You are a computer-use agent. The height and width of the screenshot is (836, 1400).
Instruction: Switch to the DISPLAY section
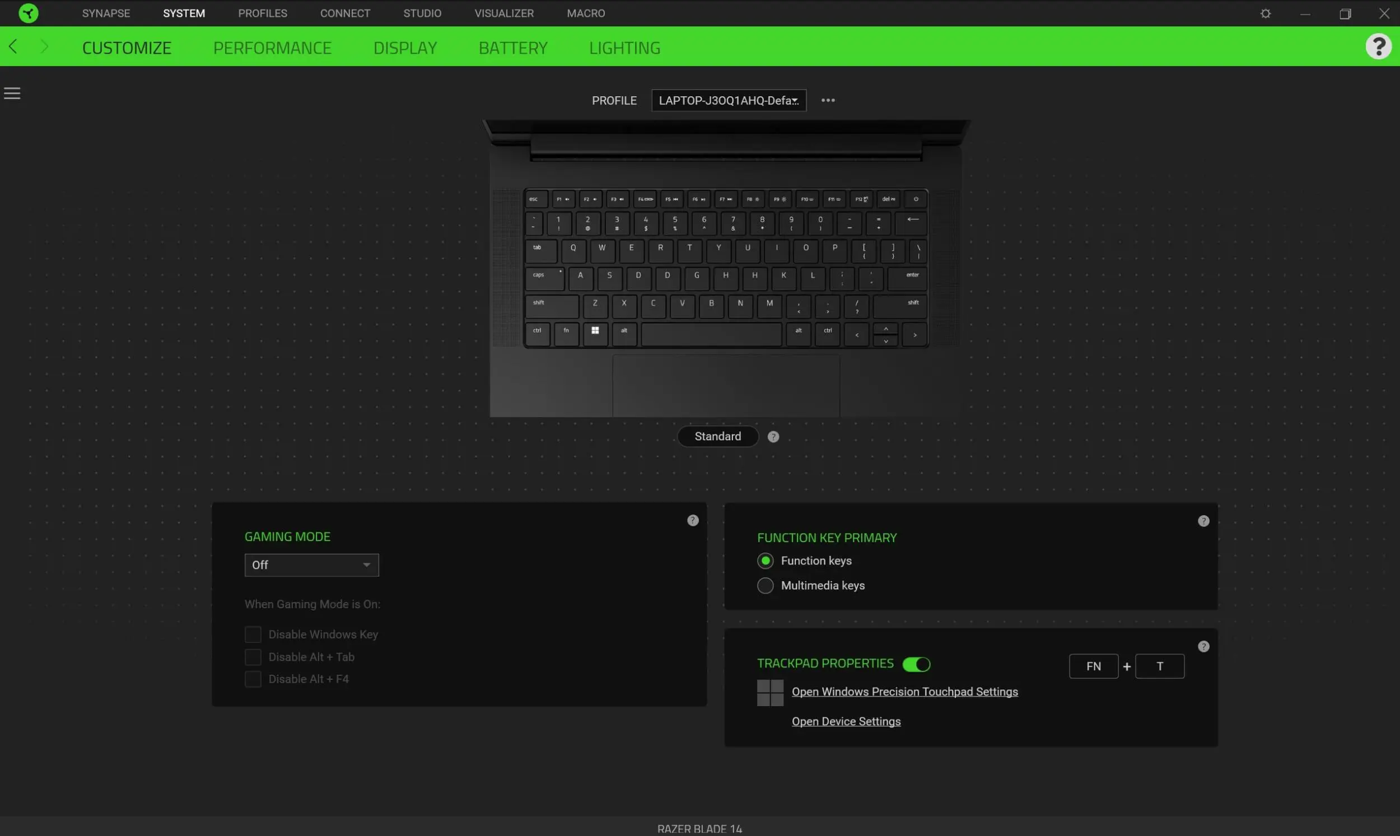pos(405,48)
